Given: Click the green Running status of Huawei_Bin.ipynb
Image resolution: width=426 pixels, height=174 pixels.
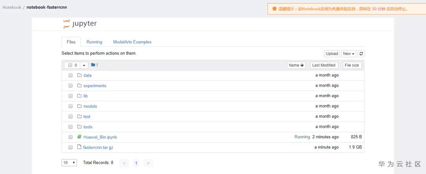Looking at the screenshot, I should pyautogui.click(x=302, y=137).
